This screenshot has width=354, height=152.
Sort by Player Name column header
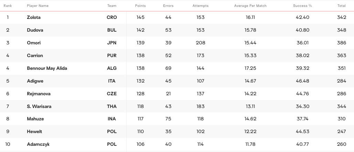point(37,6)
